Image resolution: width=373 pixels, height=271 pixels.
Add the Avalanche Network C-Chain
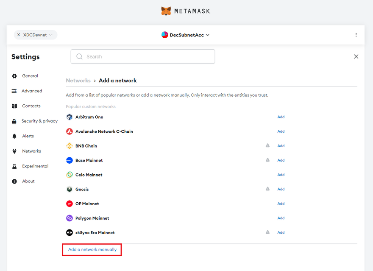click(x=281, y=131)
